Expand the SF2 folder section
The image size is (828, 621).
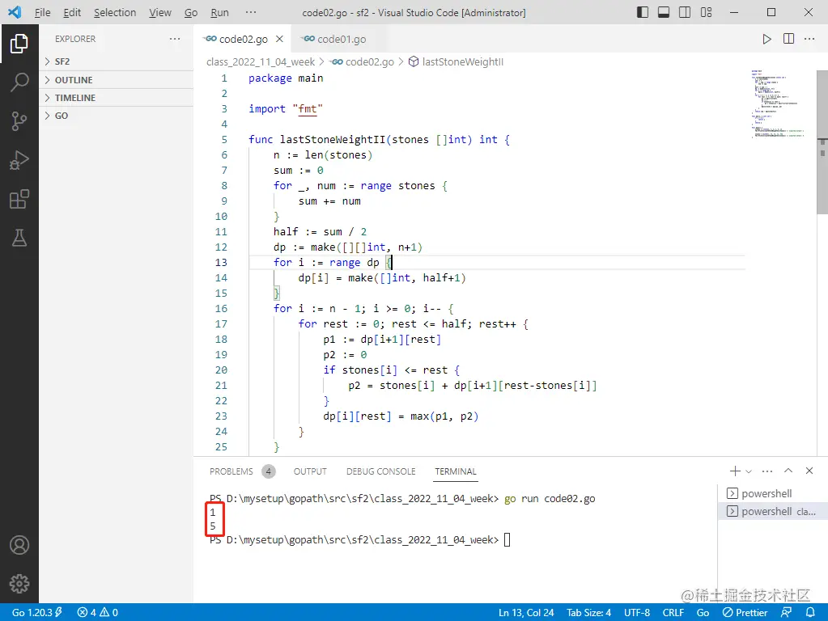click(x=117, y=61)
